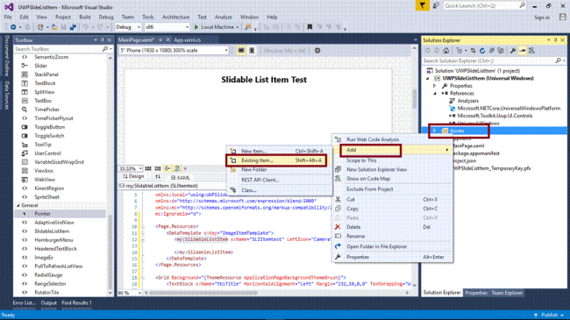Open the Build menu
Viewport: 570px width, 320px height.
tap(85, 17)
